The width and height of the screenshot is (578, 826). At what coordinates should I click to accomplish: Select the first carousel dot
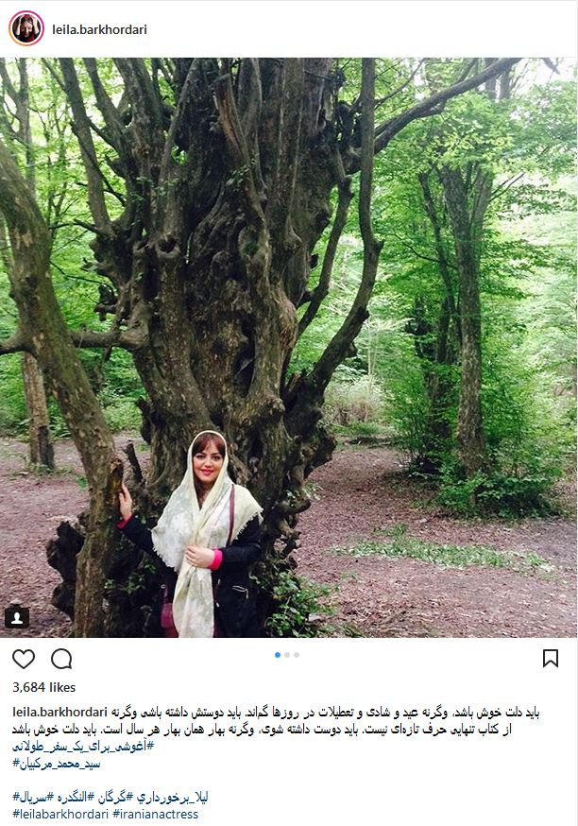pyautogui.click(x=278, y=655)
